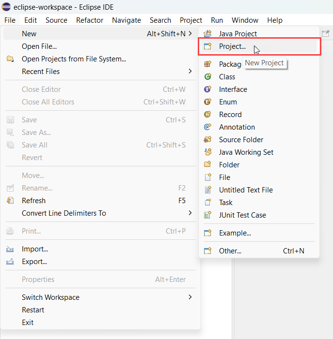Click the Annotation label in New submenu
Screen dimensions: 333x339
click(x=237, y=127)
